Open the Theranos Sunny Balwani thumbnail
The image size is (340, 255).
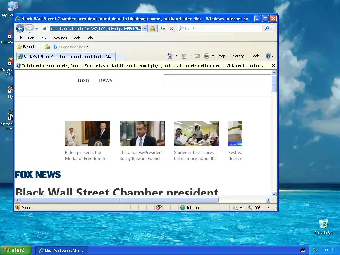pos(142,134)
